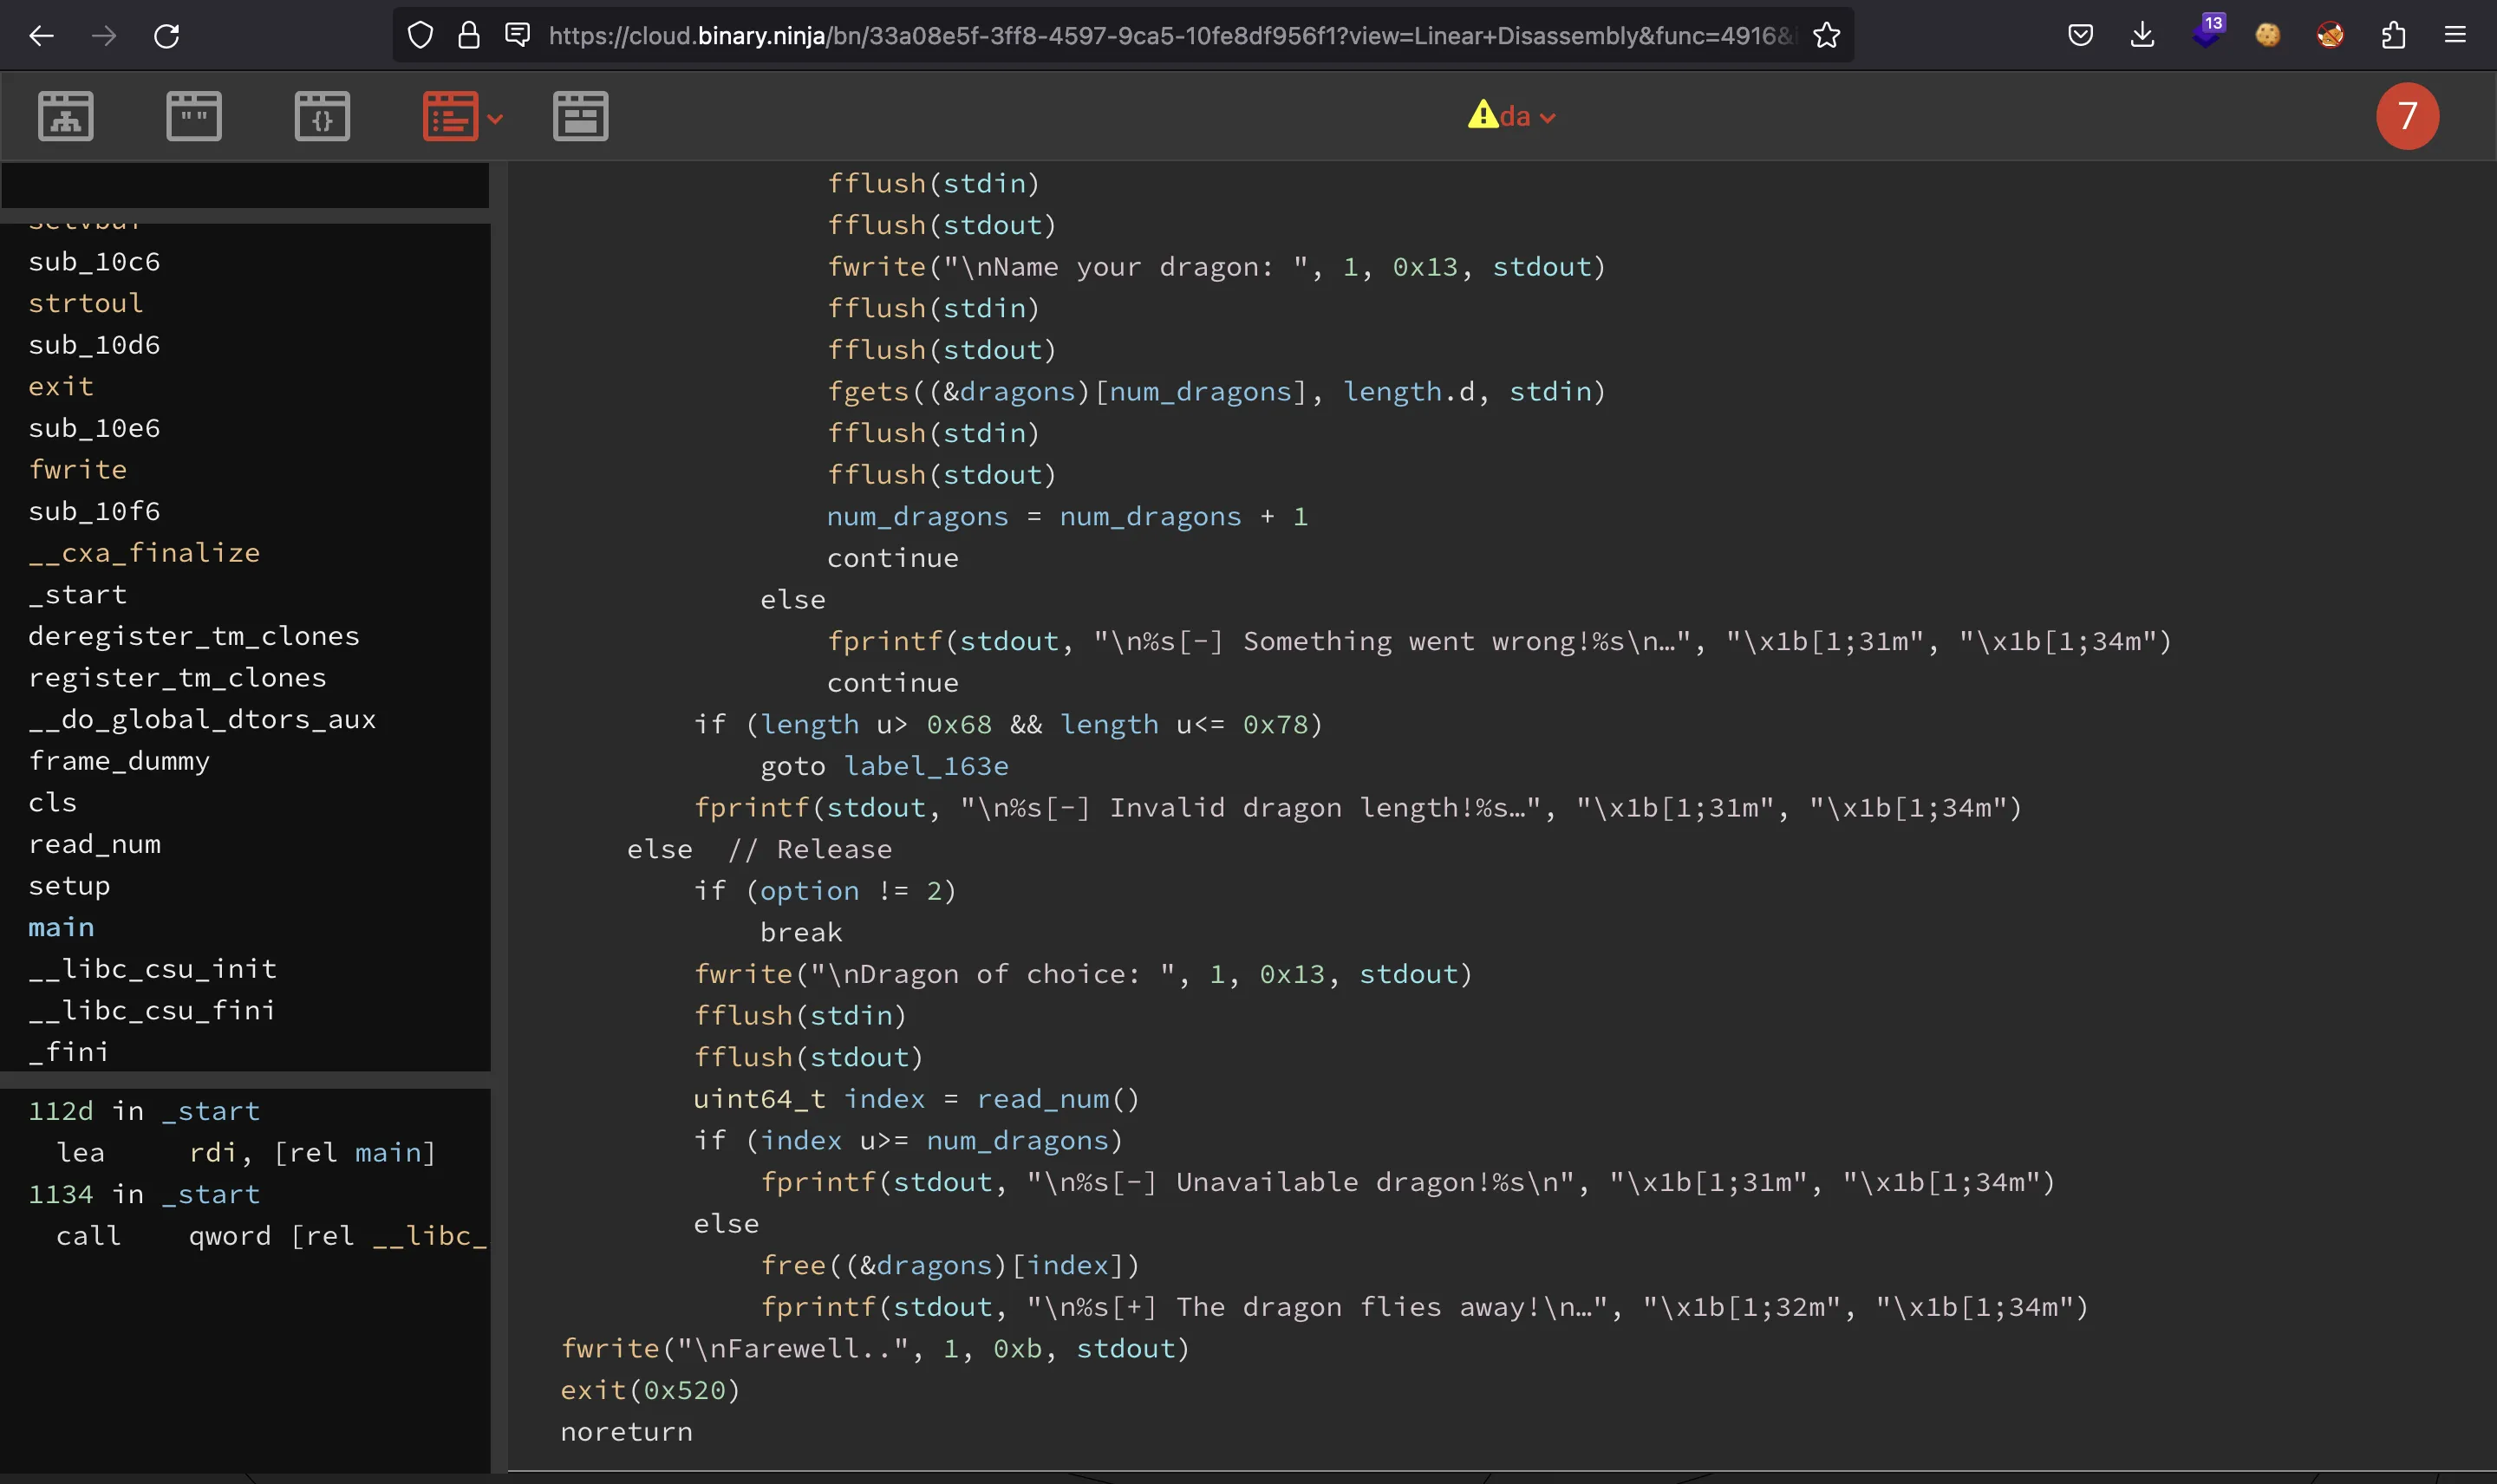Open the fifth toolbar hex layout icon
Image resolution: width=2497 pixels, height=1484 pixels.
pos(581,116)
